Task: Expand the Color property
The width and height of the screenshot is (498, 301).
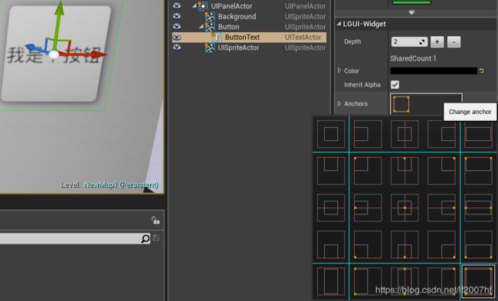Action: 339,70
